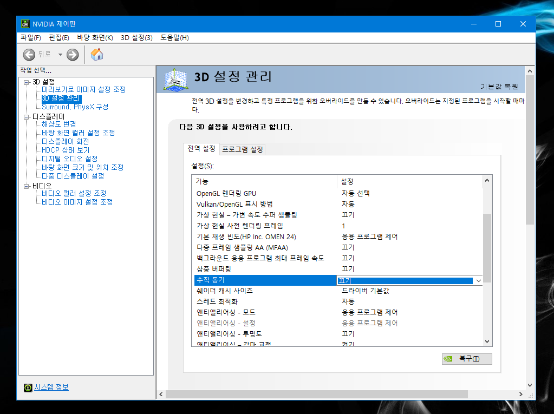The image size is (554, 414).
Task: Select 백그라운드 응용 프로그램 최대 프레임 속도 row
Action: tap(338, 258)
